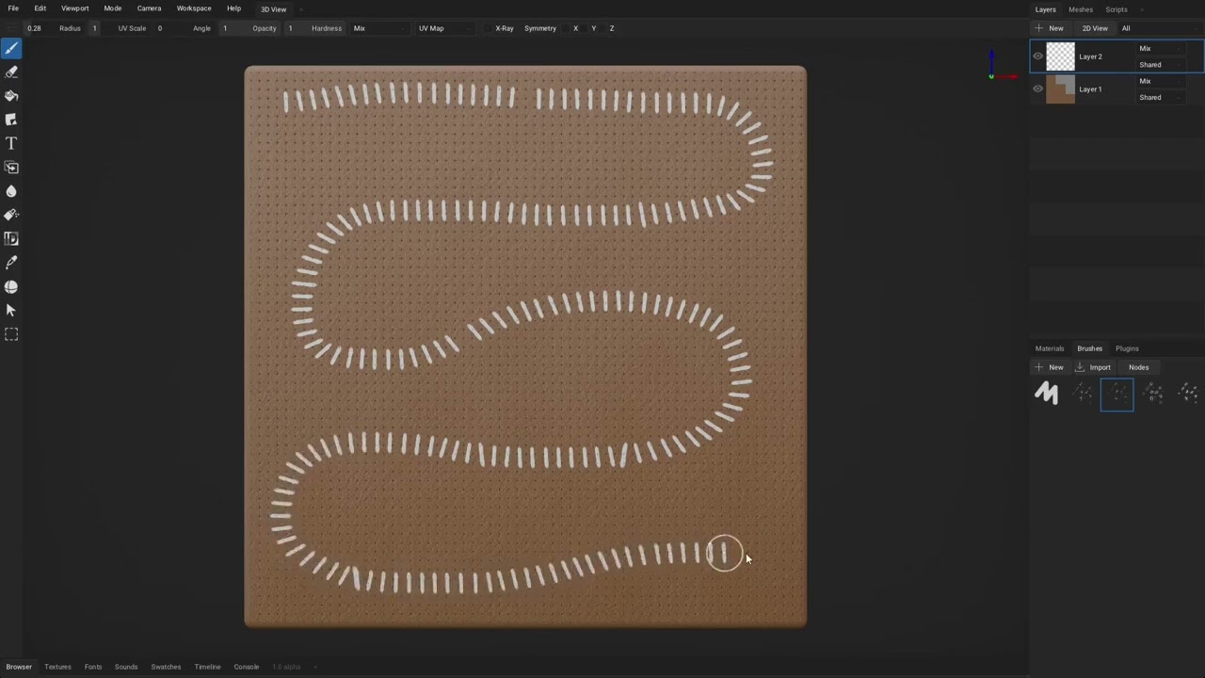Switch to the Meshes tab
The width and height of the screenshot is (1205, 678).
click(x=1081, y=9)
